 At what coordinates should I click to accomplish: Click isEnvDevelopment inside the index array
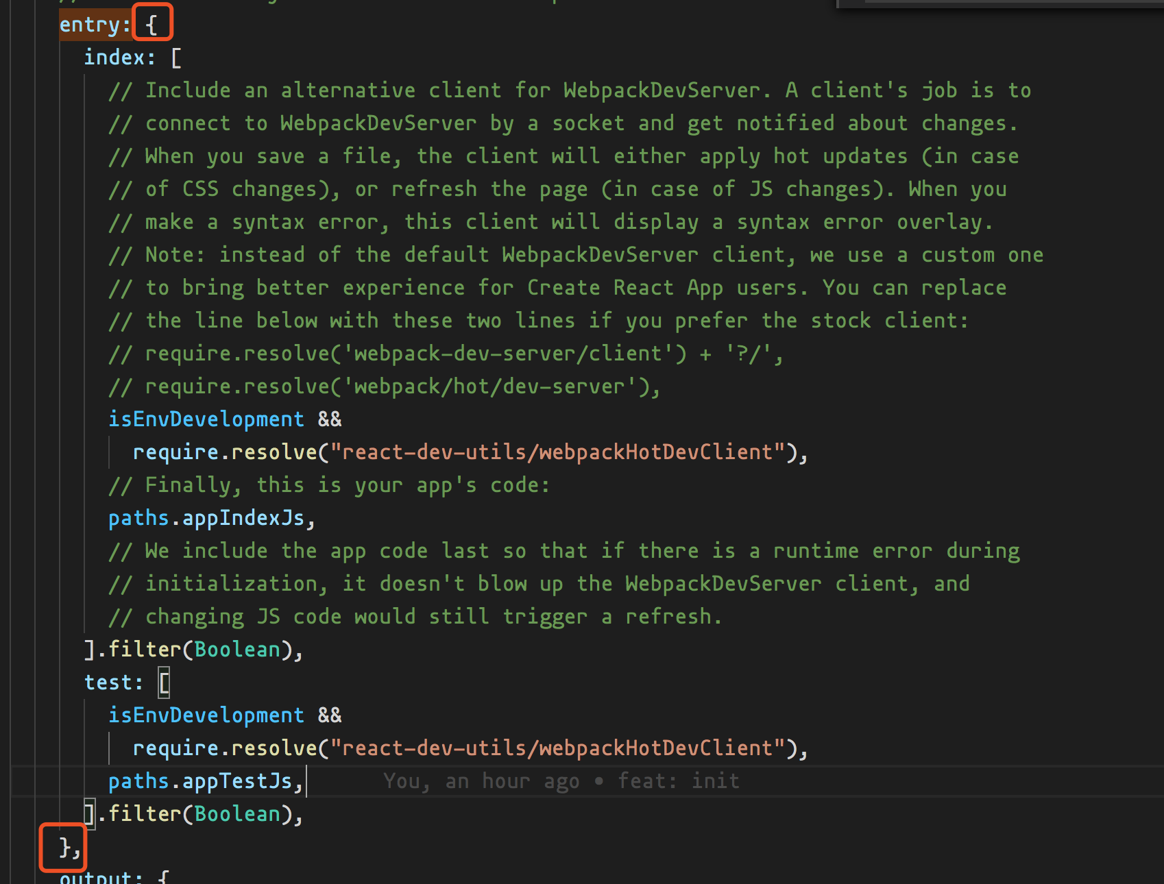click(206, 419)
